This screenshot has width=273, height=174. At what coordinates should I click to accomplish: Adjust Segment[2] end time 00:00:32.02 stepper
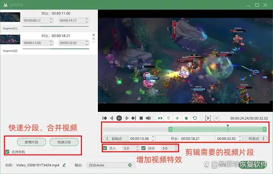point(87,43)
